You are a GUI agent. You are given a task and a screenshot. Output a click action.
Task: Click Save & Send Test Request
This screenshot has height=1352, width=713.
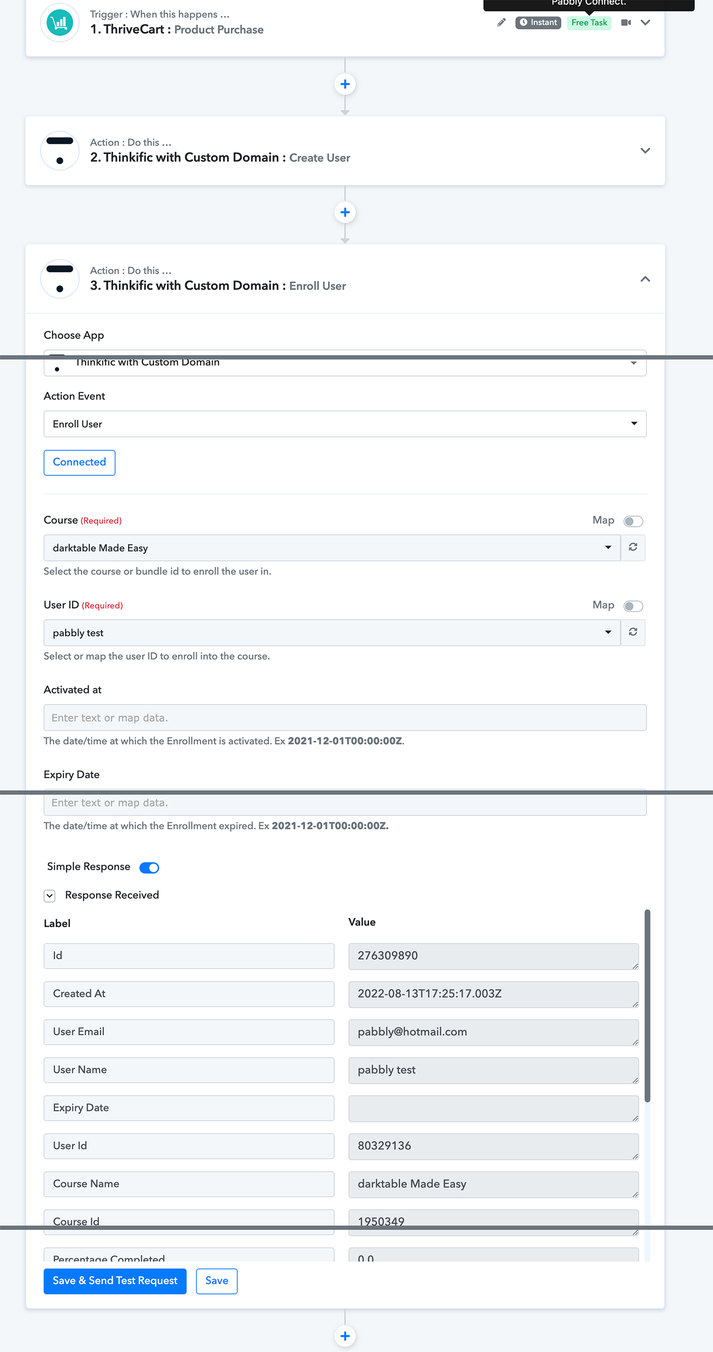point(115,1281)
